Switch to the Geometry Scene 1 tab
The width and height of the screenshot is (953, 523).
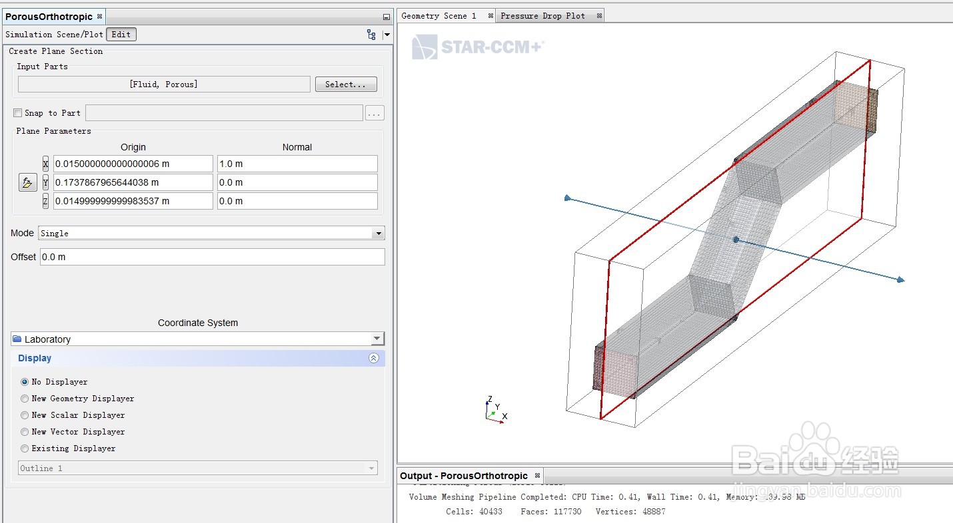tap(439, 16)
